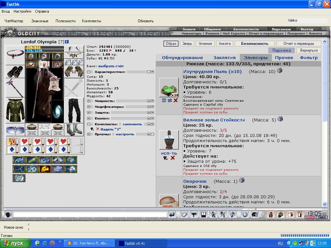The width and height of the screenshot is (331, 248).
Task: Select the black pants equipment slot
Action: (x=74, y=110)
